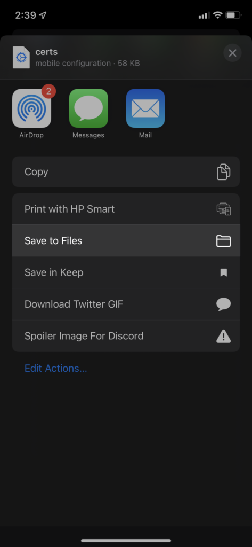The image size is (252, 547).
Task: Click the folder icon beside Save to Files
Action: 223,241
